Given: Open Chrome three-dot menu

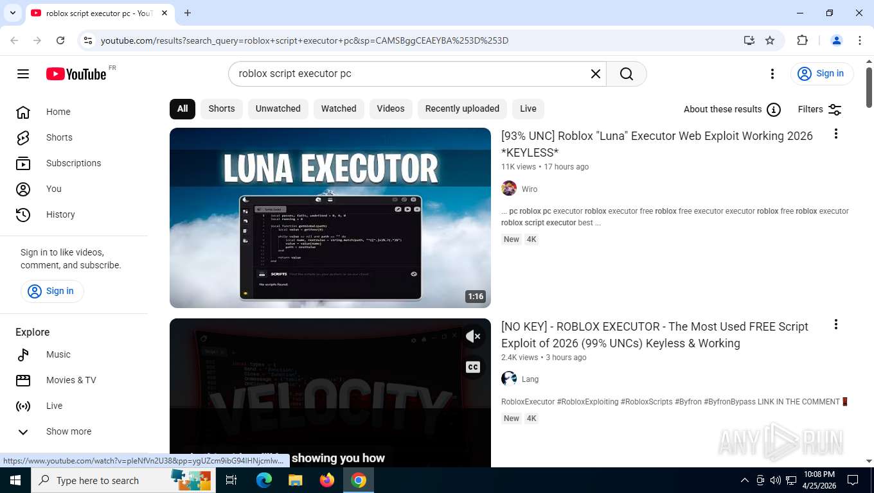Looking at the screenshot, I should click(860, 40).
